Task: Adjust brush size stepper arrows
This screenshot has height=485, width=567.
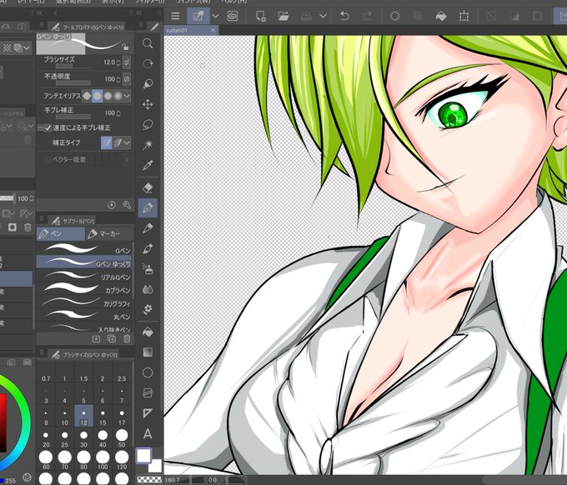Action: click(118, 62)
